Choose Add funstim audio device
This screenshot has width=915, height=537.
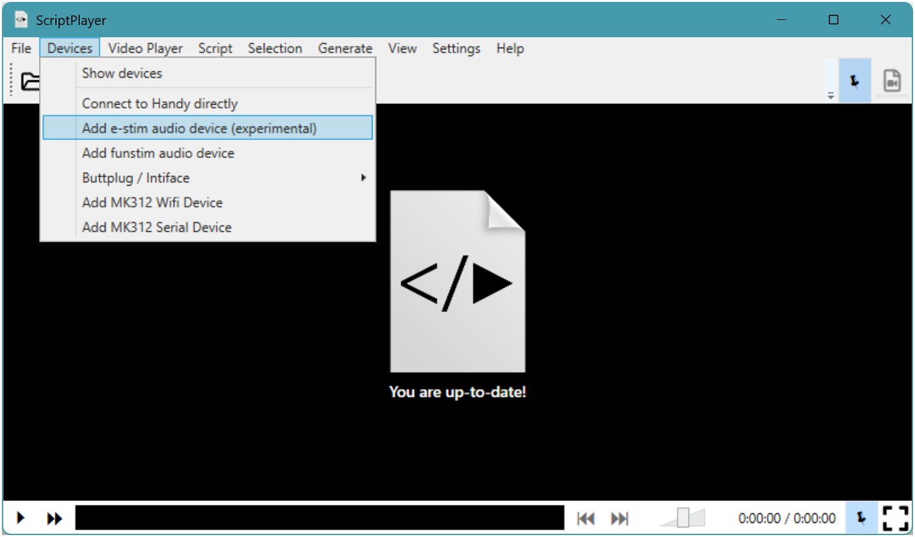click(207, 153)
